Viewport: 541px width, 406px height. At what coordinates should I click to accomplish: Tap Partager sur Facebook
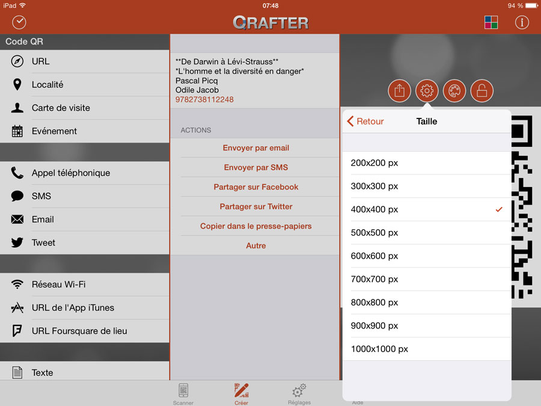point(255,187)
